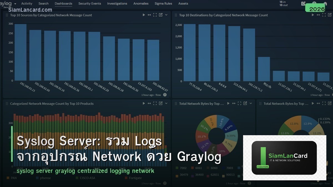Edit the Top 10 Sources widget
This screenshot has height=187, width=333.
click(161, 15)
